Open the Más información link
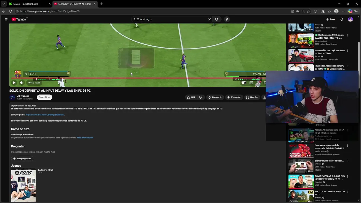 (x=85, y=138)
